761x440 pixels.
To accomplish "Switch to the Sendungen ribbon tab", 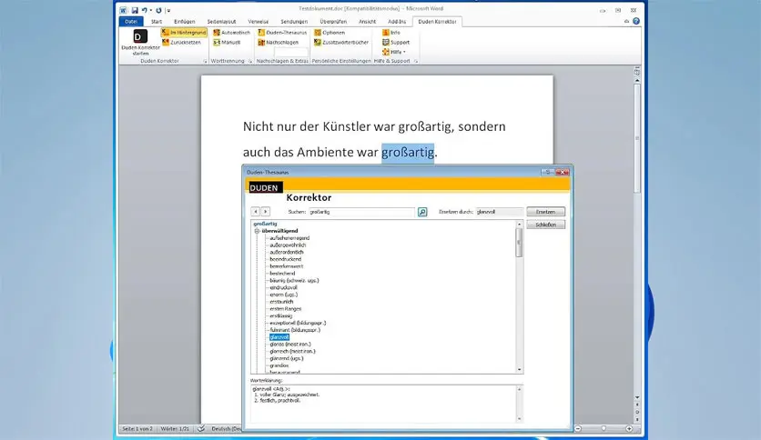I will point(294,21).
